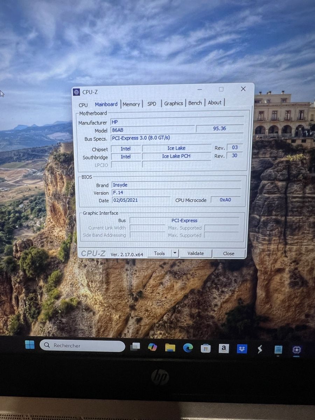Click the Southbridge Rev. value 30

pos(235,155)
